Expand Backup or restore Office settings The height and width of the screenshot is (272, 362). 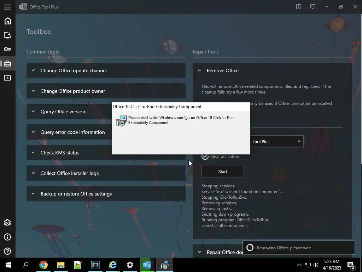click(x=106, y=194)
